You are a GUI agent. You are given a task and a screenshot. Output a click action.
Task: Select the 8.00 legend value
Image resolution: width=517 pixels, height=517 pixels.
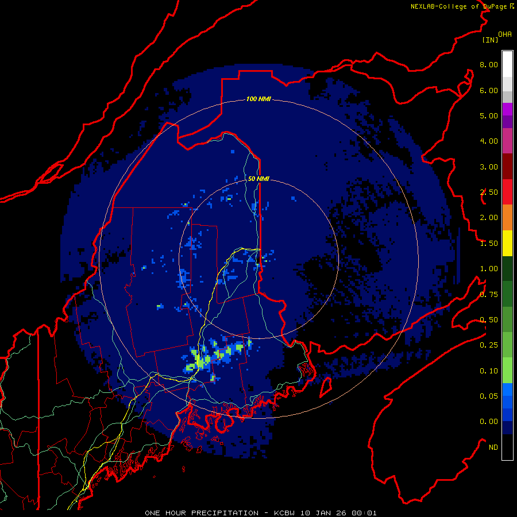pos(489,64)
